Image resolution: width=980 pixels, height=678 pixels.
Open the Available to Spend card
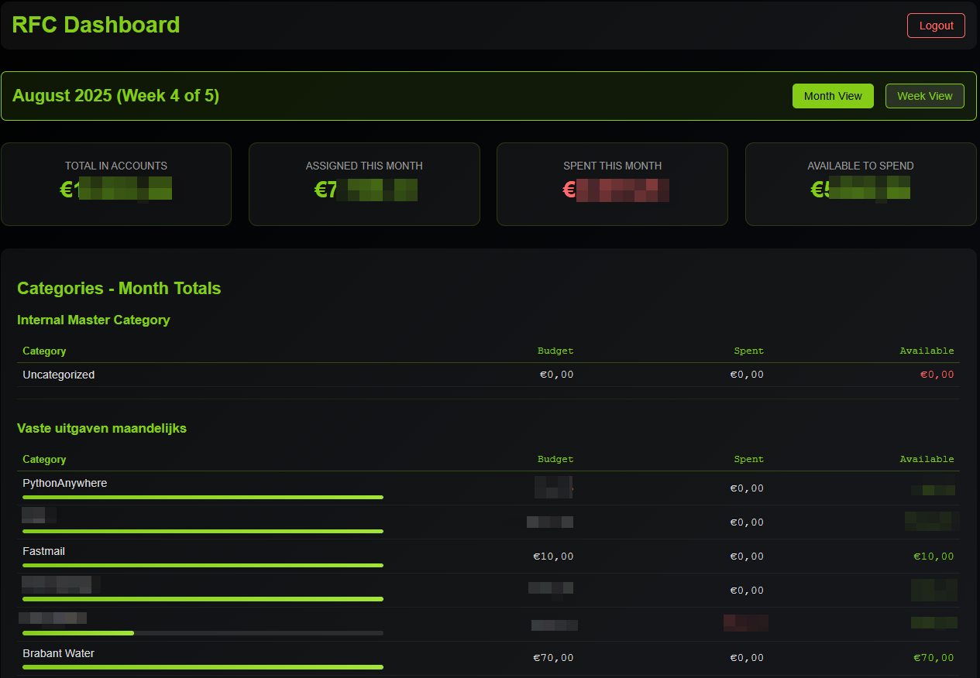tap(860, 183)
